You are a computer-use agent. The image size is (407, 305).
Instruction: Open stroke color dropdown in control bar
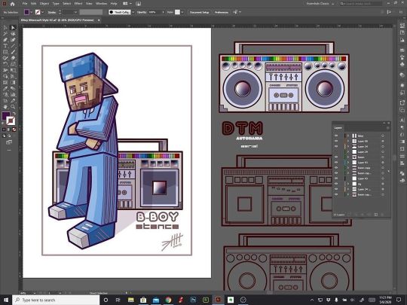click(x=42, y=12)
